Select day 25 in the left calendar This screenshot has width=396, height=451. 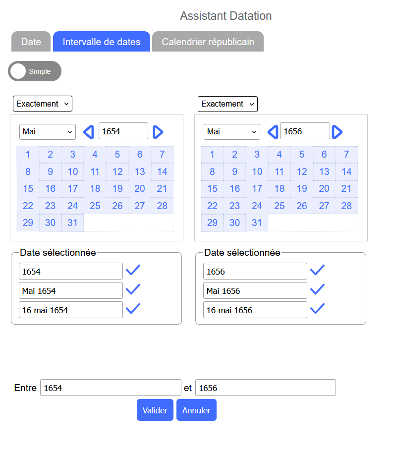[95, 206]
